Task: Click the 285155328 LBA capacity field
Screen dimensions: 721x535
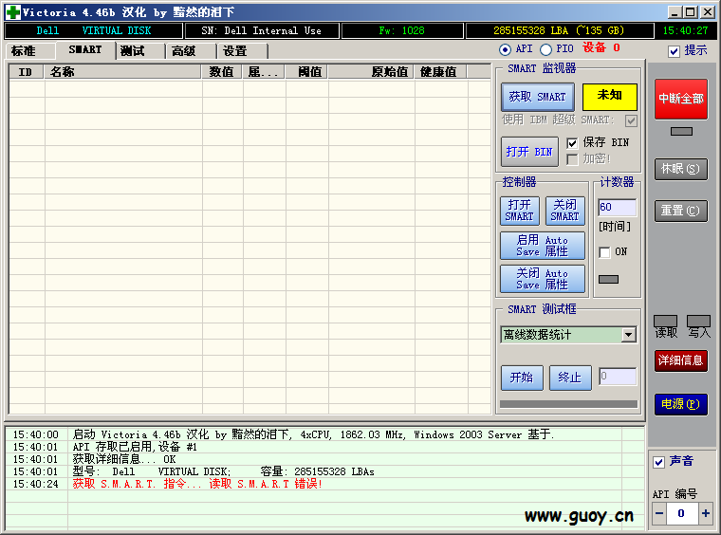Action: tap(559, 30)
